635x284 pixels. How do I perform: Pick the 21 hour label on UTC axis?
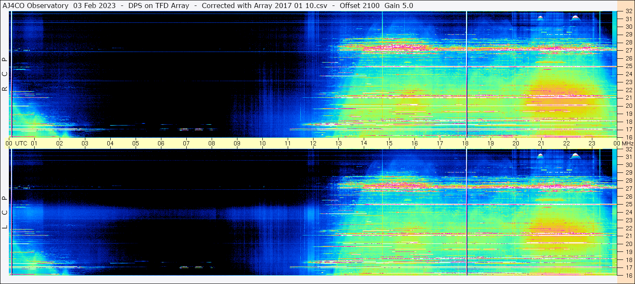541,143
